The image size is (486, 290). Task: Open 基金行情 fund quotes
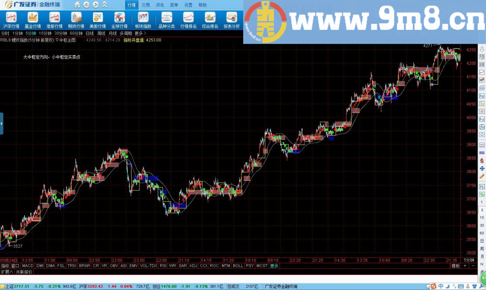(33, 20)
